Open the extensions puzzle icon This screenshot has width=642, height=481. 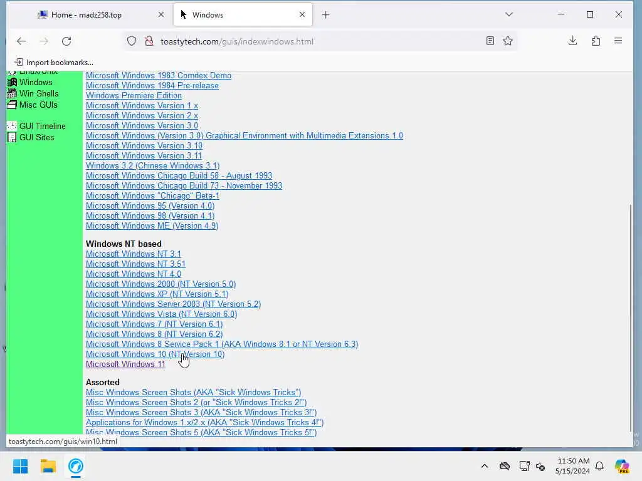[x=596, y=41]
